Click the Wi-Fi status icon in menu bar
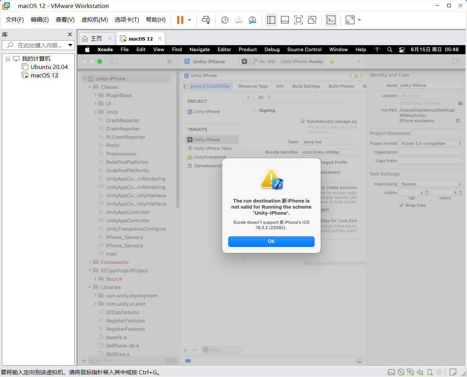 377,49
